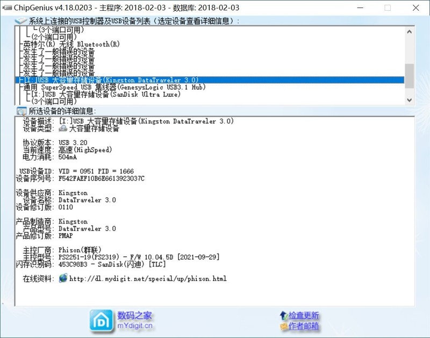Click the update arrow icon beside 检查更新
The image size is (430, 338).
click(283, 315)
